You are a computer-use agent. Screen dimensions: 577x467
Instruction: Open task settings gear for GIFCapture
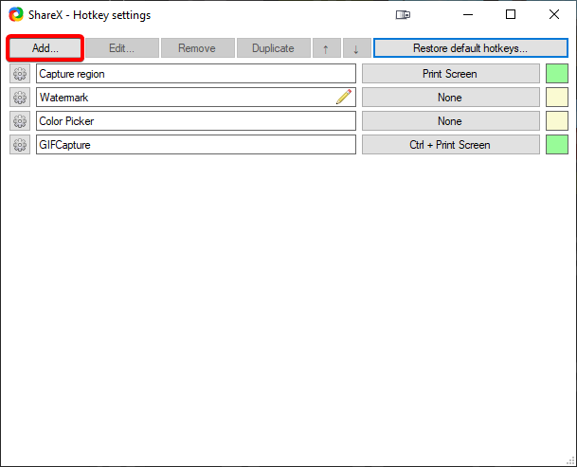20,145
